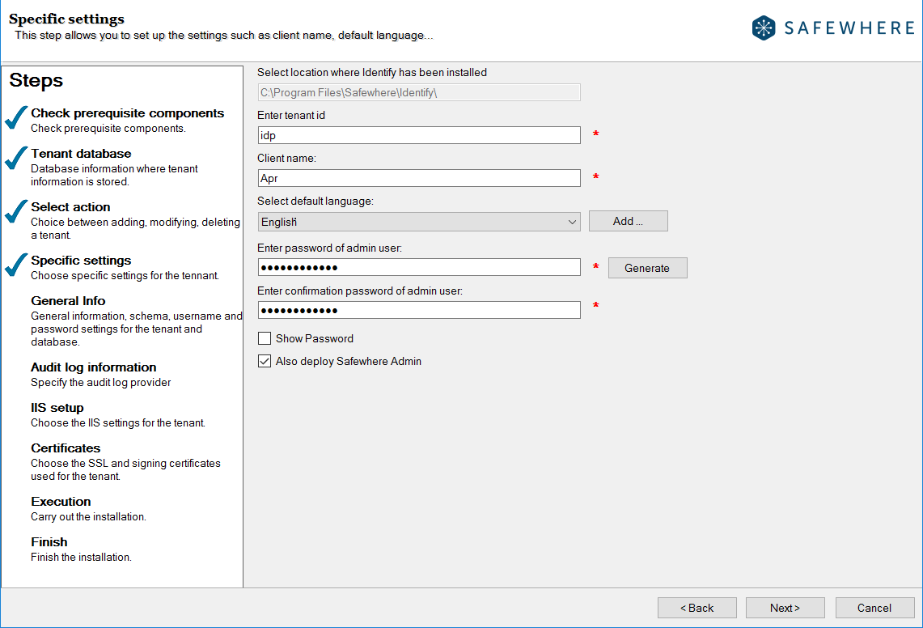Select the admin password field
923x628 pixels.
click(419, 267)
